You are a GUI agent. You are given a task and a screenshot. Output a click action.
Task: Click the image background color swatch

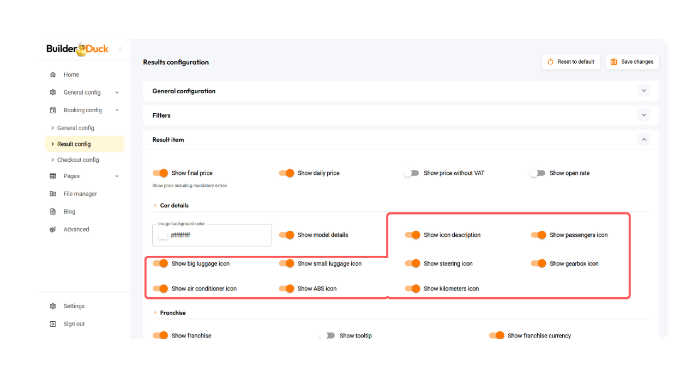click(x=163, y=235)
